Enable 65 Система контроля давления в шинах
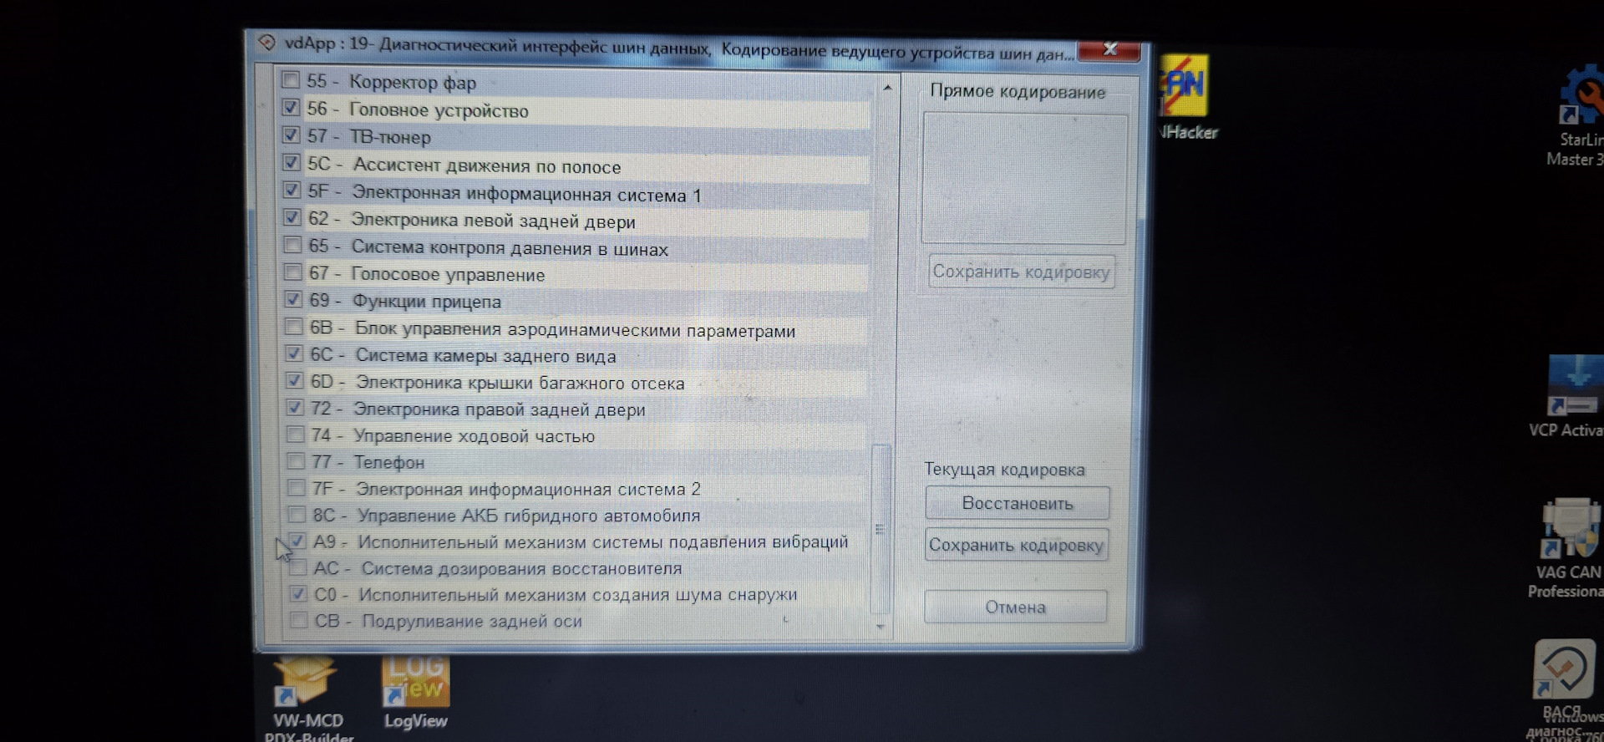The image size is (1604, 742). [x=292, y=245]
